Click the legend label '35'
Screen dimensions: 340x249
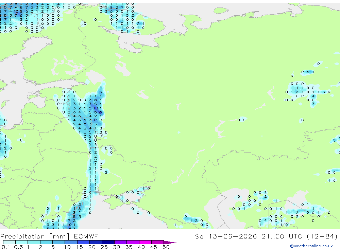coord(129,247)
